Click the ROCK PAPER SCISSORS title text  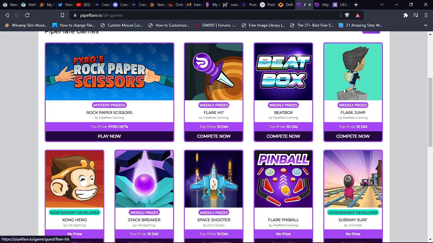109,113
